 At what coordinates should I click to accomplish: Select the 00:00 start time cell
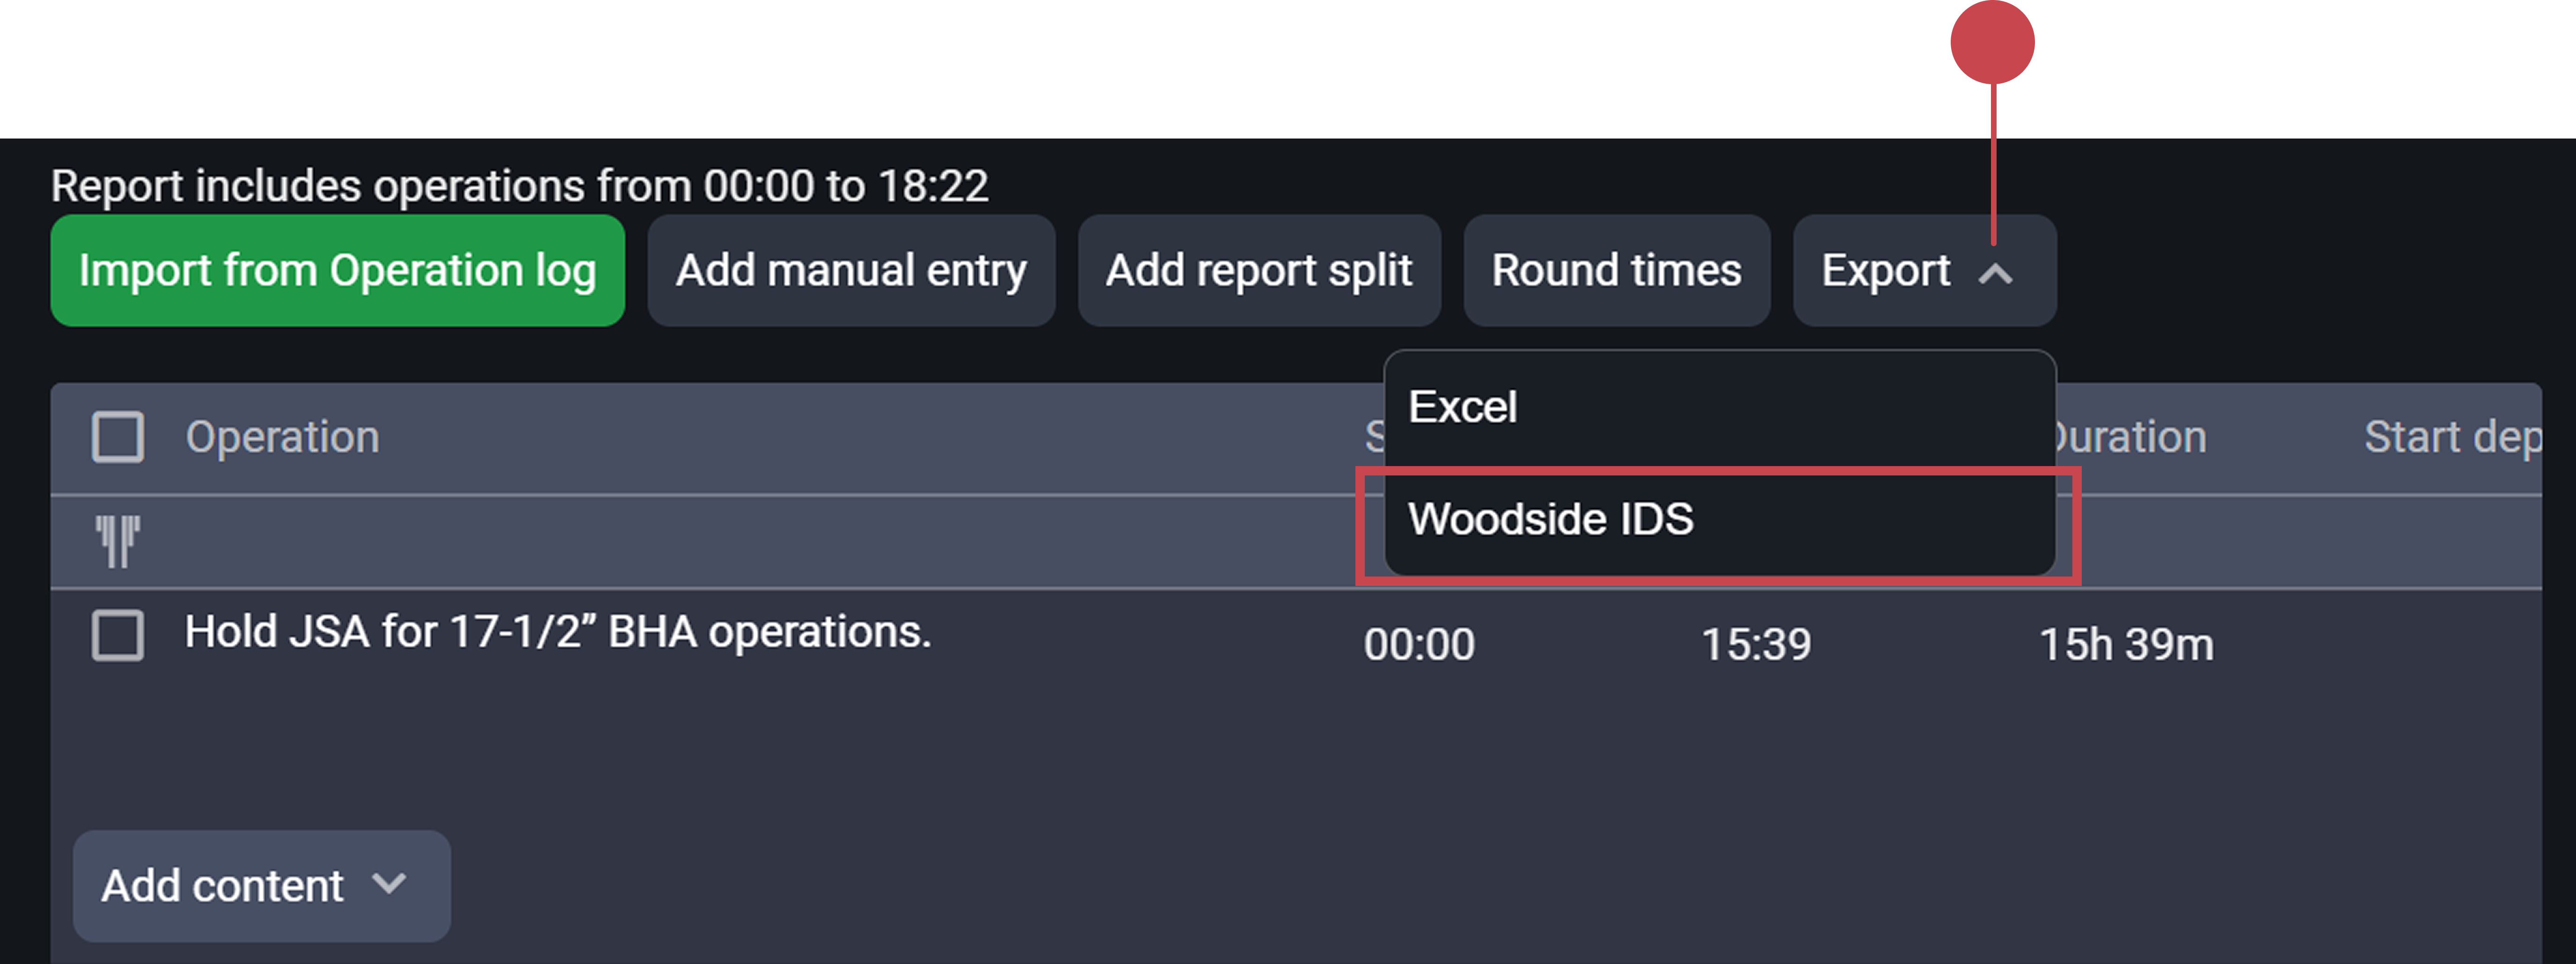coord(1418,644)
